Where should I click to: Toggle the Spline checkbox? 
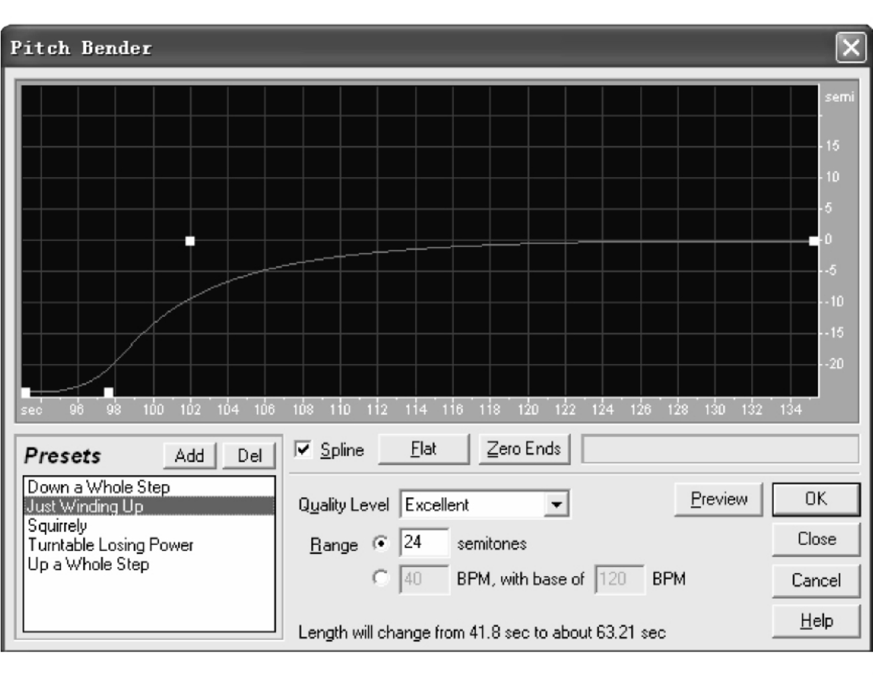click(304, 449)
